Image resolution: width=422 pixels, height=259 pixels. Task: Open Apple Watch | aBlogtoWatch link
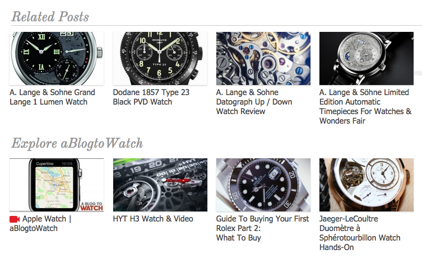40,224
